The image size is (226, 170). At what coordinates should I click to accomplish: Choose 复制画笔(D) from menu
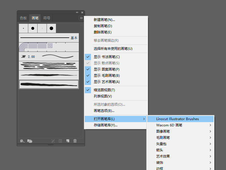[x=116, y=26]
